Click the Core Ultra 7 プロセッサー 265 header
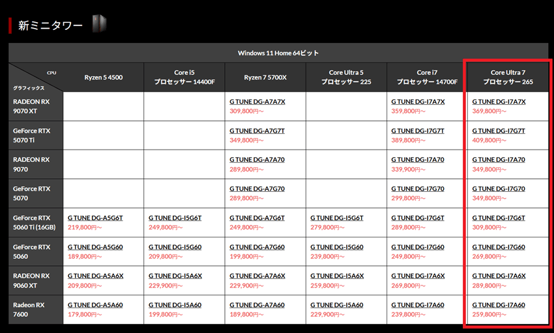554x333 pixels. [508, 77]
